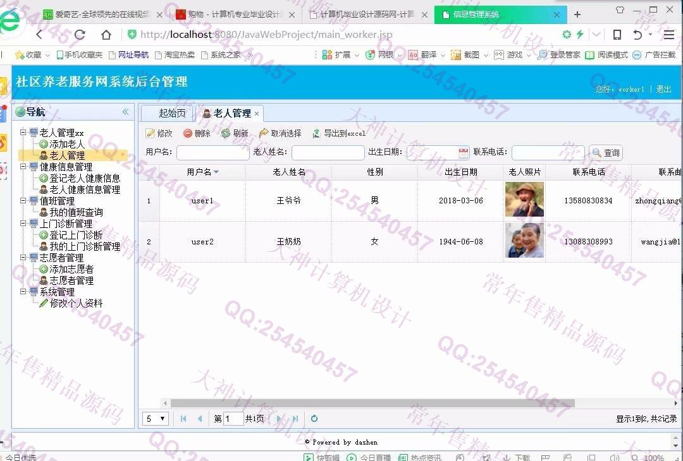Click the 联系电话 search input field
Screen dimensions: 683x461
coord(548,153)
